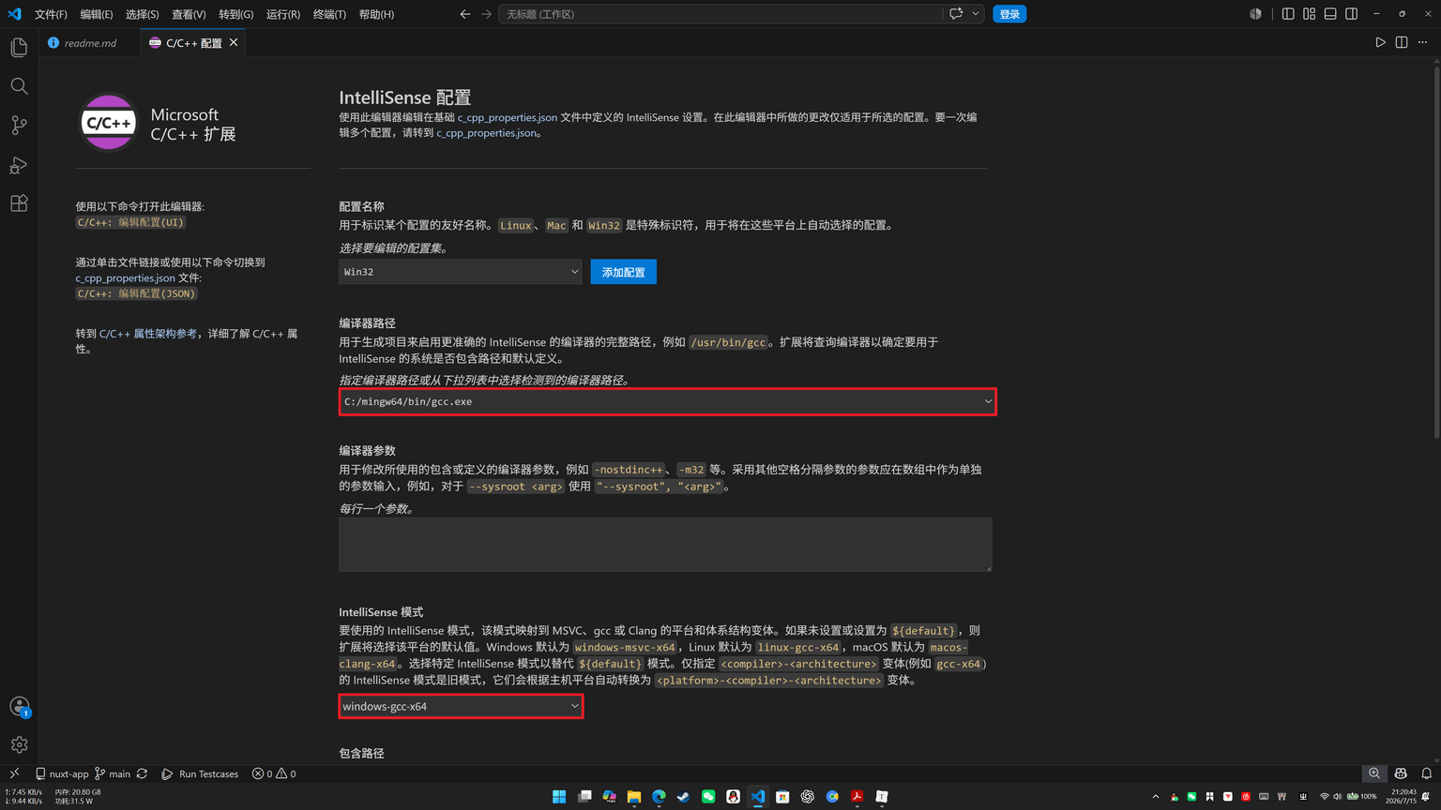
Task: Open the Win32 configuration name dropdown
Action: [460, 272]
